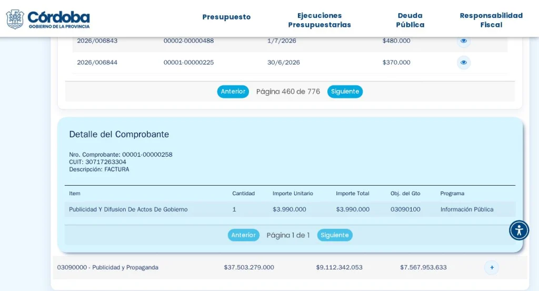
Task: Click Siguiente in Detalle del Comprobante
Action: (x=335, y=235)
